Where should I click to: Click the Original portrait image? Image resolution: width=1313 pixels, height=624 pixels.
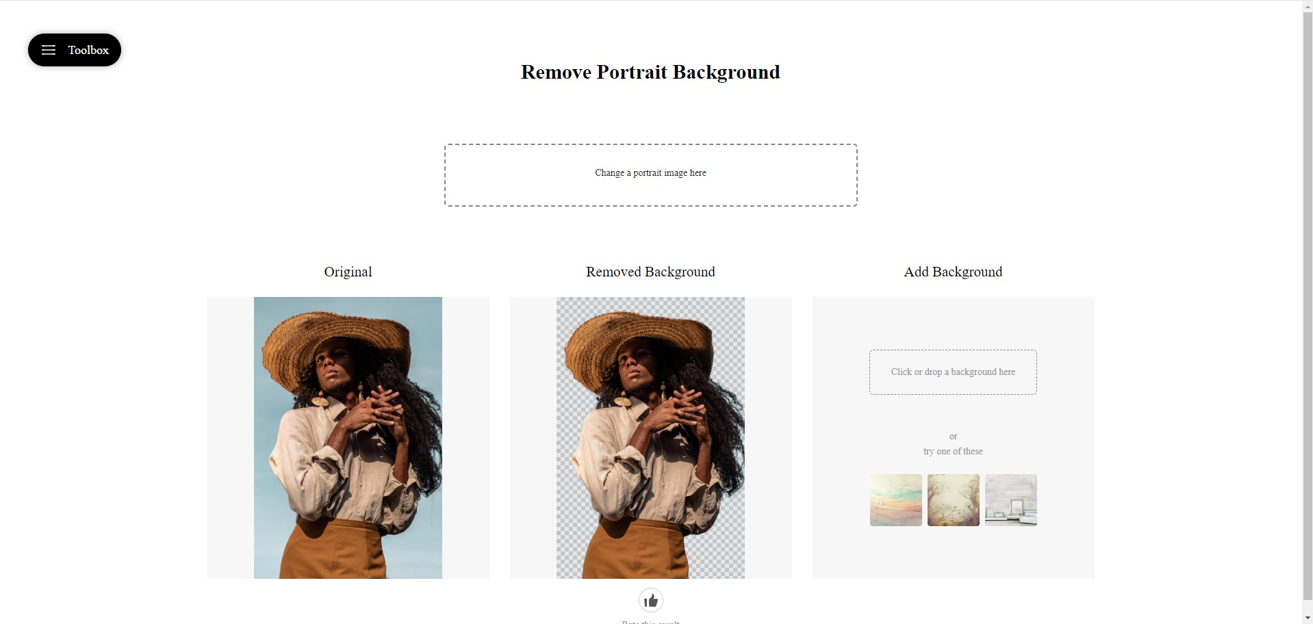tap(348, 438)
